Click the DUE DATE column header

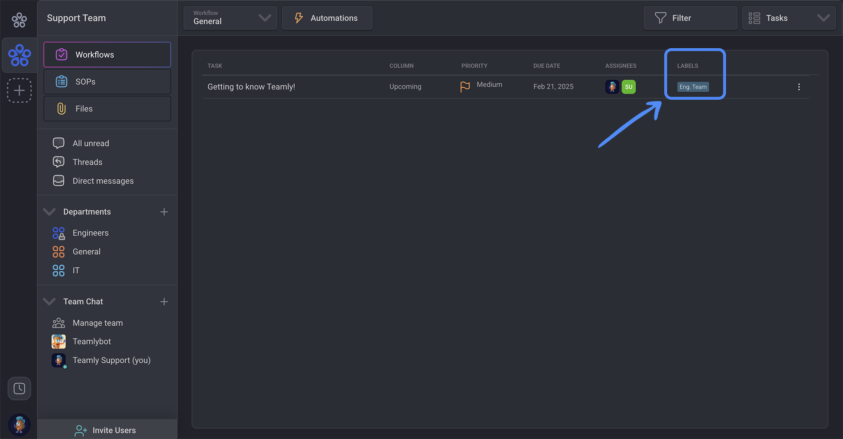coord(547,66)
